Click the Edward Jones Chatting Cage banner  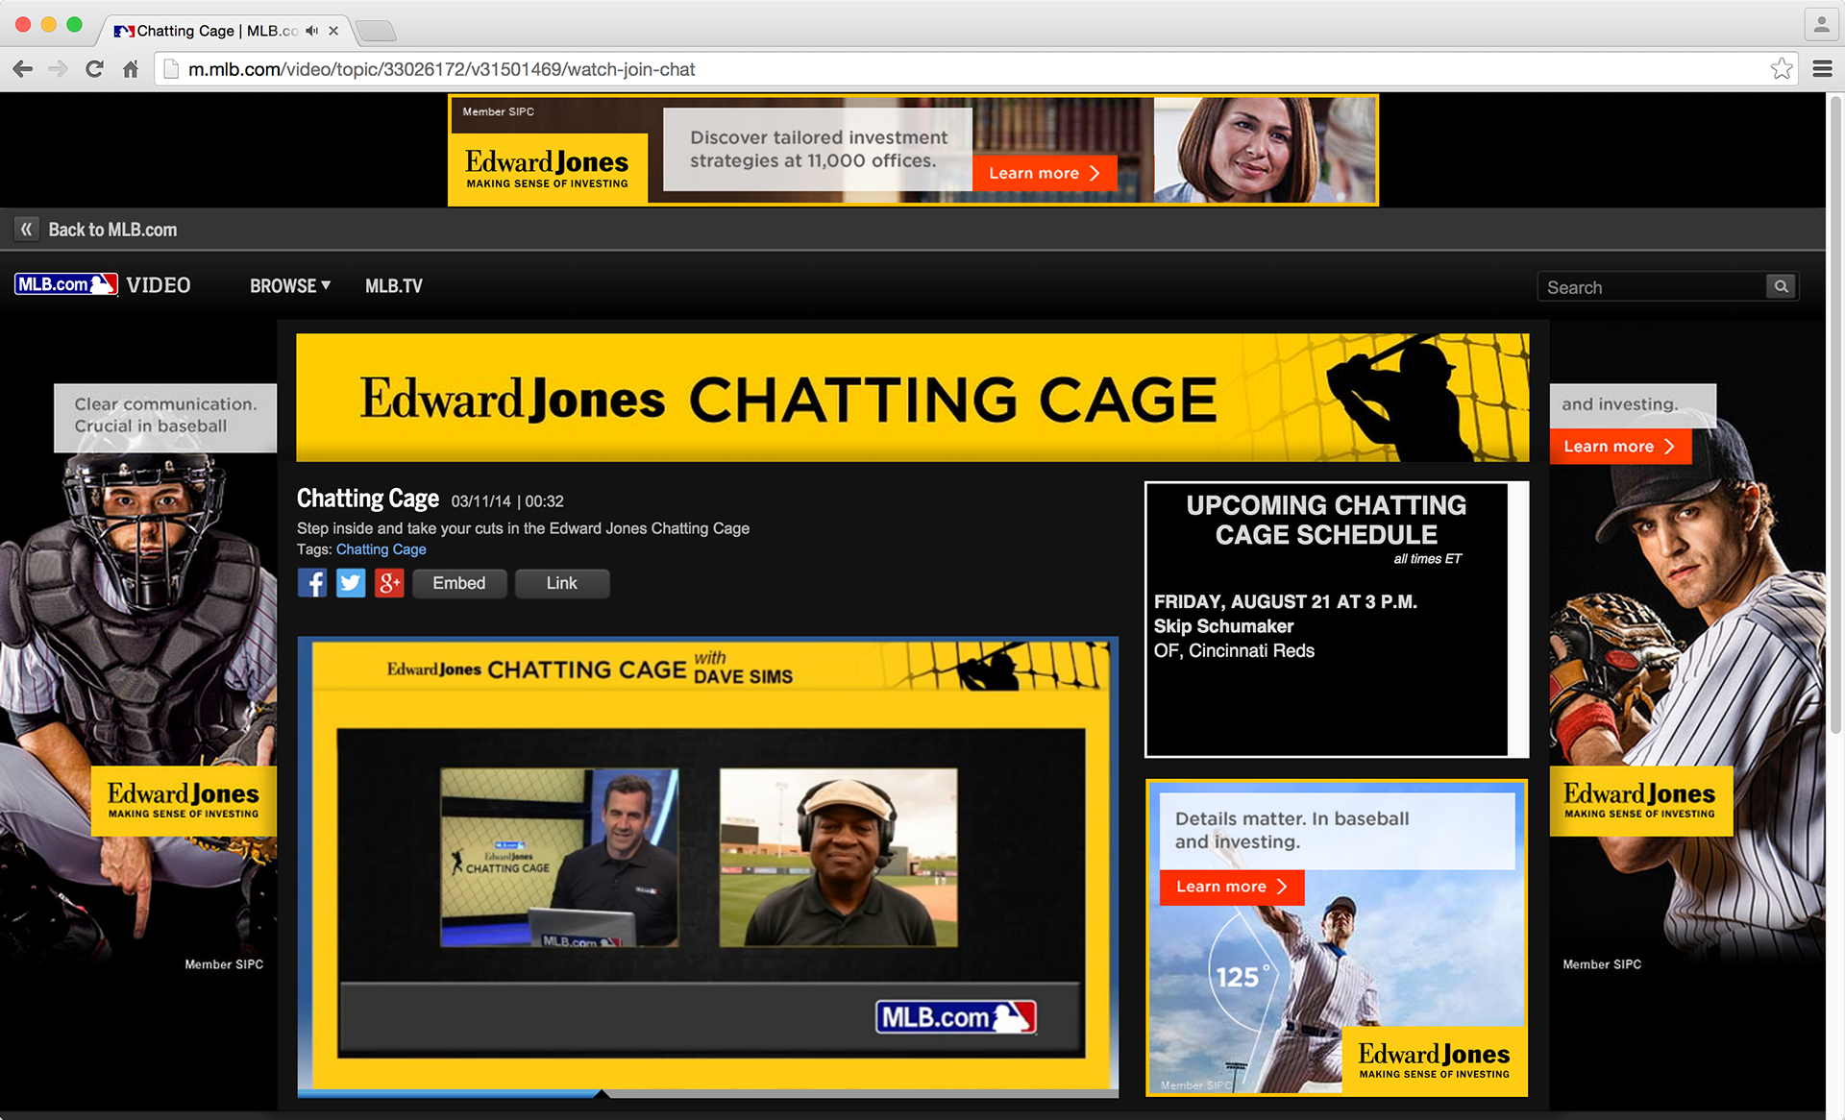pyautogui.click(x=912, y=398)
